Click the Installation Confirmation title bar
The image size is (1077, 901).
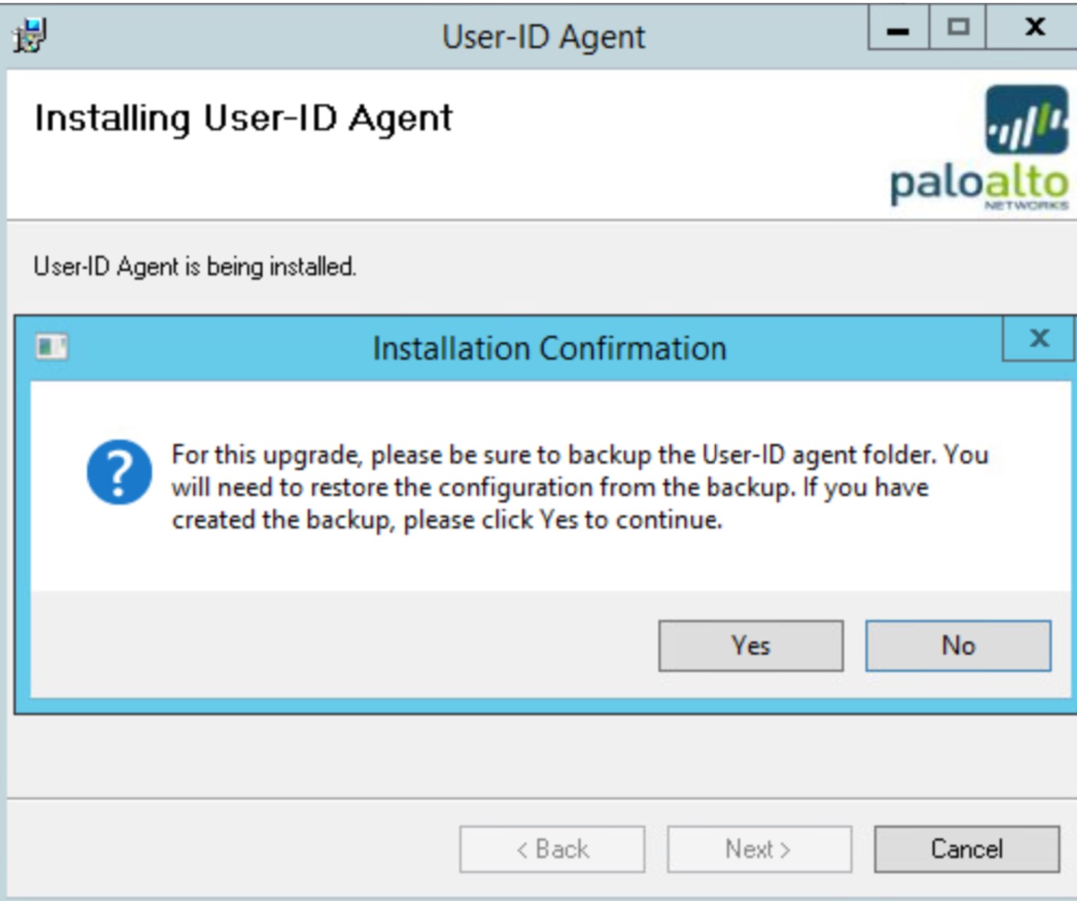click(x=550, y=346)
